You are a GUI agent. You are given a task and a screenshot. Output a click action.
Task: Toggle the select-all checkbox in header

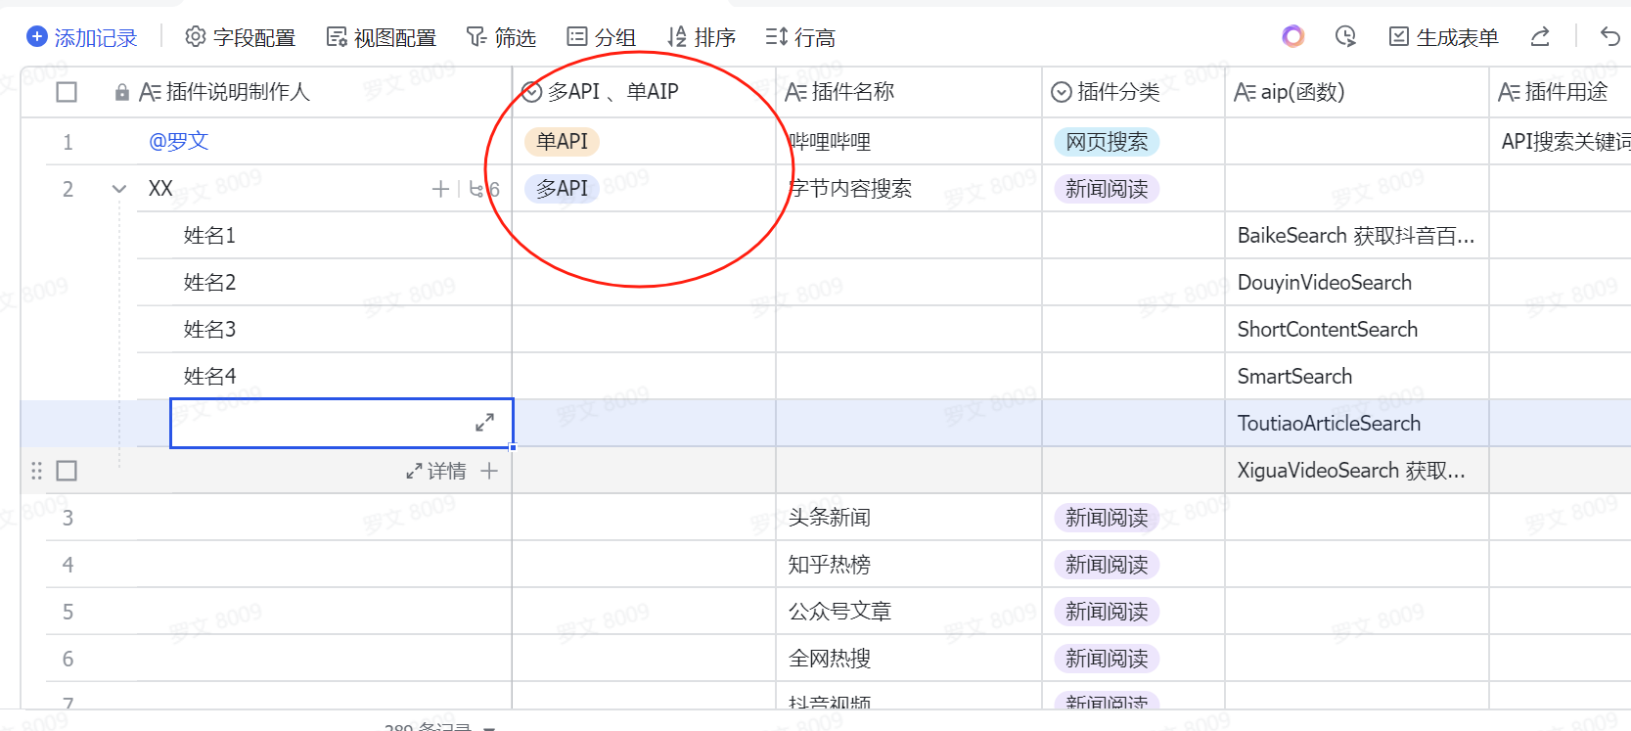(x=67, y=92)
